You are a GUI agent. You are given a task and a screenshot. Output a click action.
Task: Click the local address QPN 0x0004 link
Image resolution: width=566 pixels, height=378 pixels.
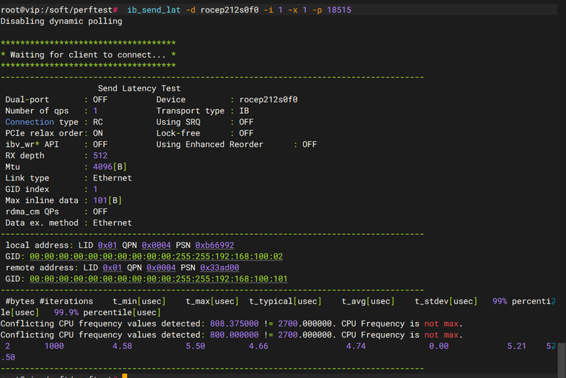(x=156, y=245)
